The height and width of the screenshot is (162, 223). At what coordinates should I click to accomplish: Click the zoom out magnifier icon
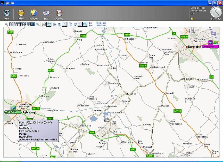(6, 24)
